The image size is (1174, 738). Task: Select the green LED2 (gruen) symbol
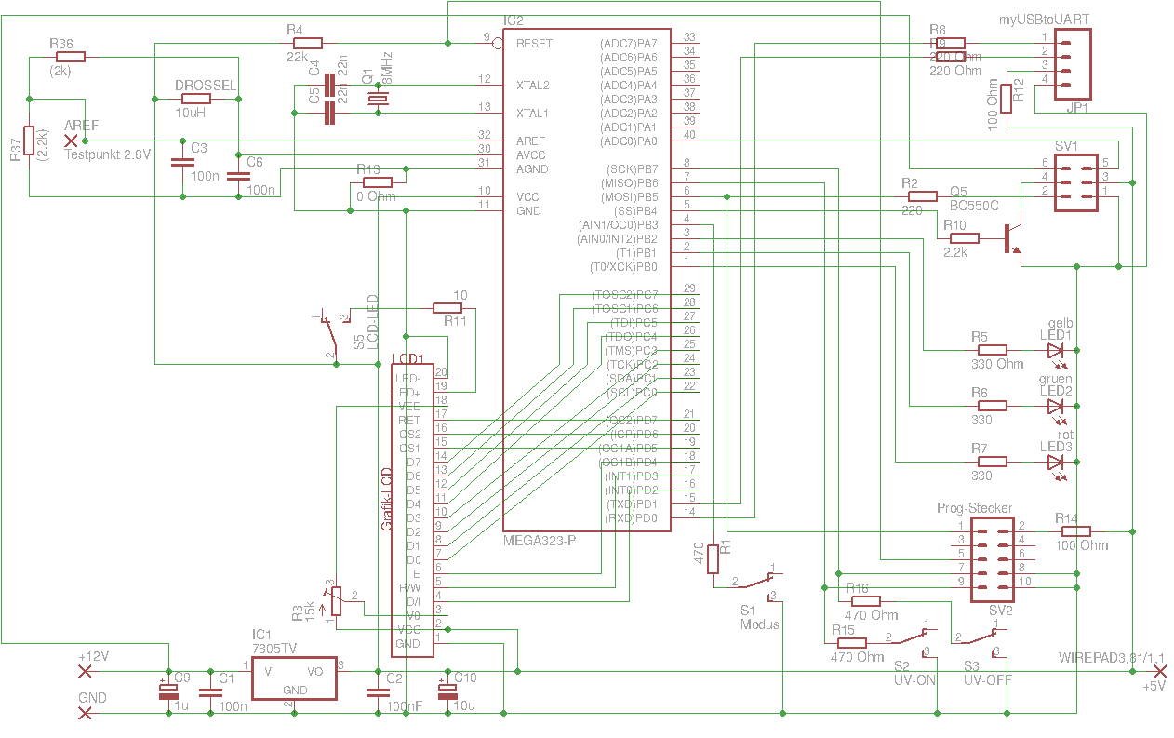click(1055, 407)
